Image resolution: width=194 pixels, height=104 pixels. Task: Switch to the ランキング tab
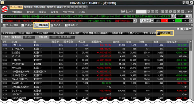(27, 25)
